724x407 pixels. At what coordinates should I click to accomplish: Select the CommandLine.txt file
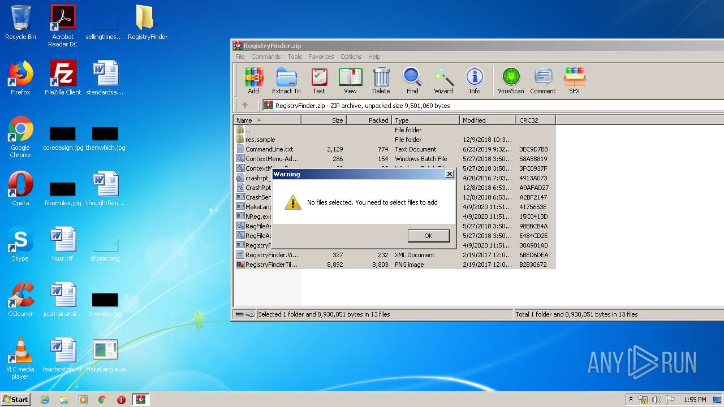[394, 149]
